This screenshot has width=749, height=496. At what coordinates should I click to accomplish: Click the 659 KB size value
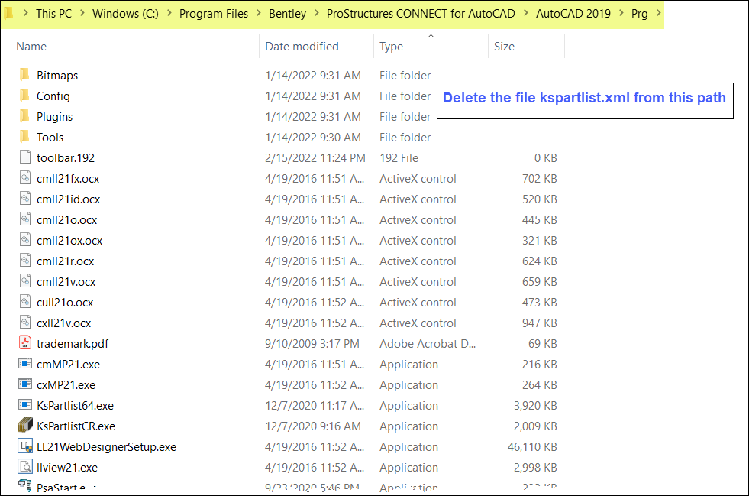tap(540, 282)
